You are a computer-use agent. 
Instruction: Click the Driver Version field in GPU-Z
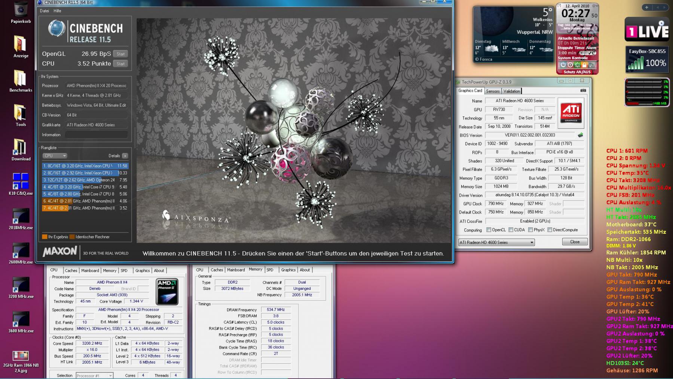click(535, 195)
